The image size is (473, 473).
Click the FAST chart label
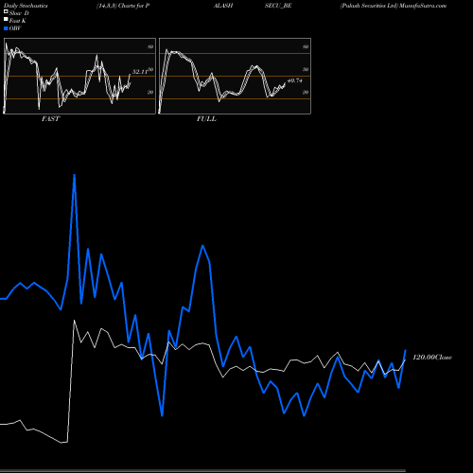tap(50, 119)
